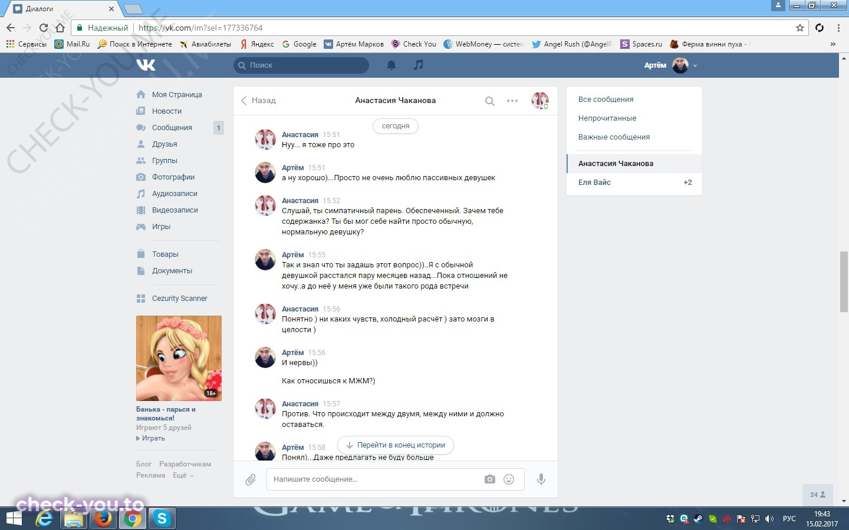Image resolution: width=849 pixels, height=530 pixels.
Task: Open the music note player icon
Action: (x=419, y=65)
